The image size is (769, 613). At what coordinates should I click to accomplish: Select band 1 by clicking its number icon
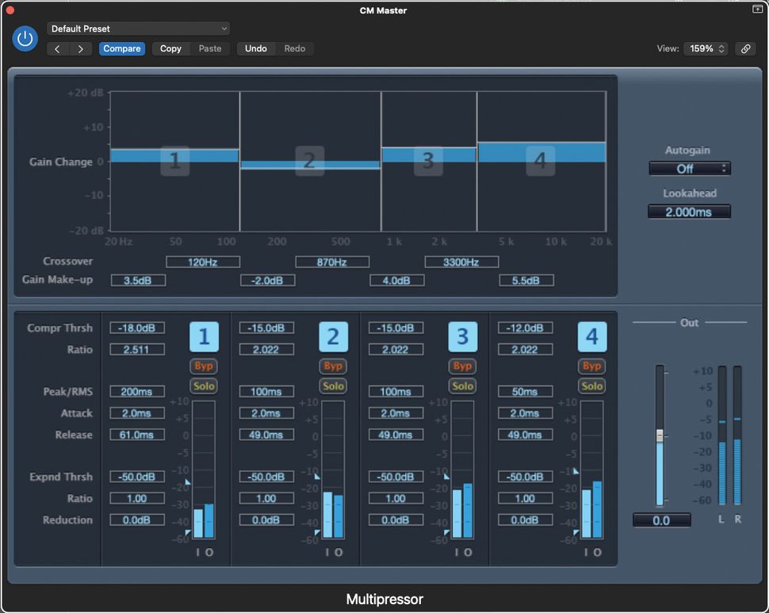pyautogui.click(x=204, y=336)
